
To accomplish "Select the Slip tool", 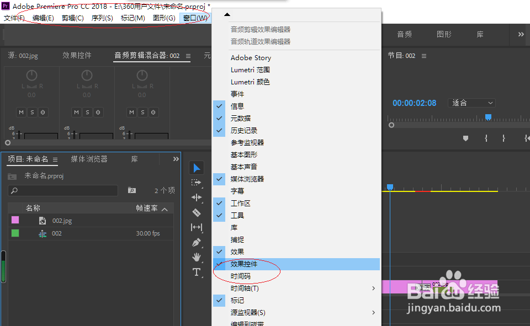I will click(197, 227).
